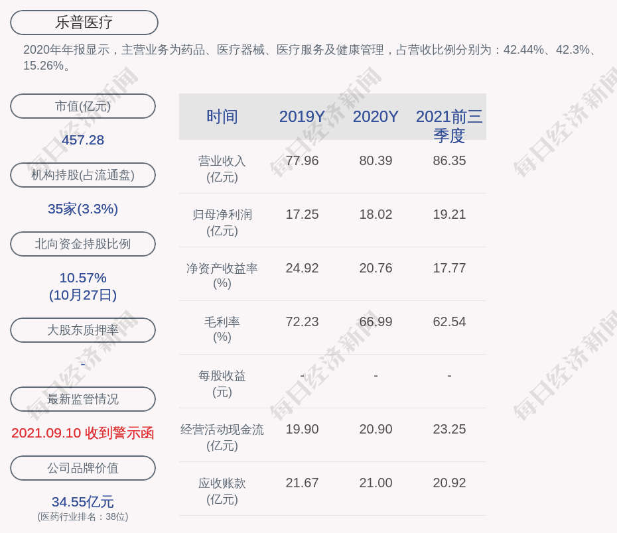Select the 2020Y column header
Image resolution: width=617 pixels, height=533 pixels.
(x=376, y=117)
